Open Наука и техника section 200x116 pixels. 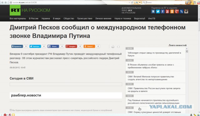[x=123, y=18]
